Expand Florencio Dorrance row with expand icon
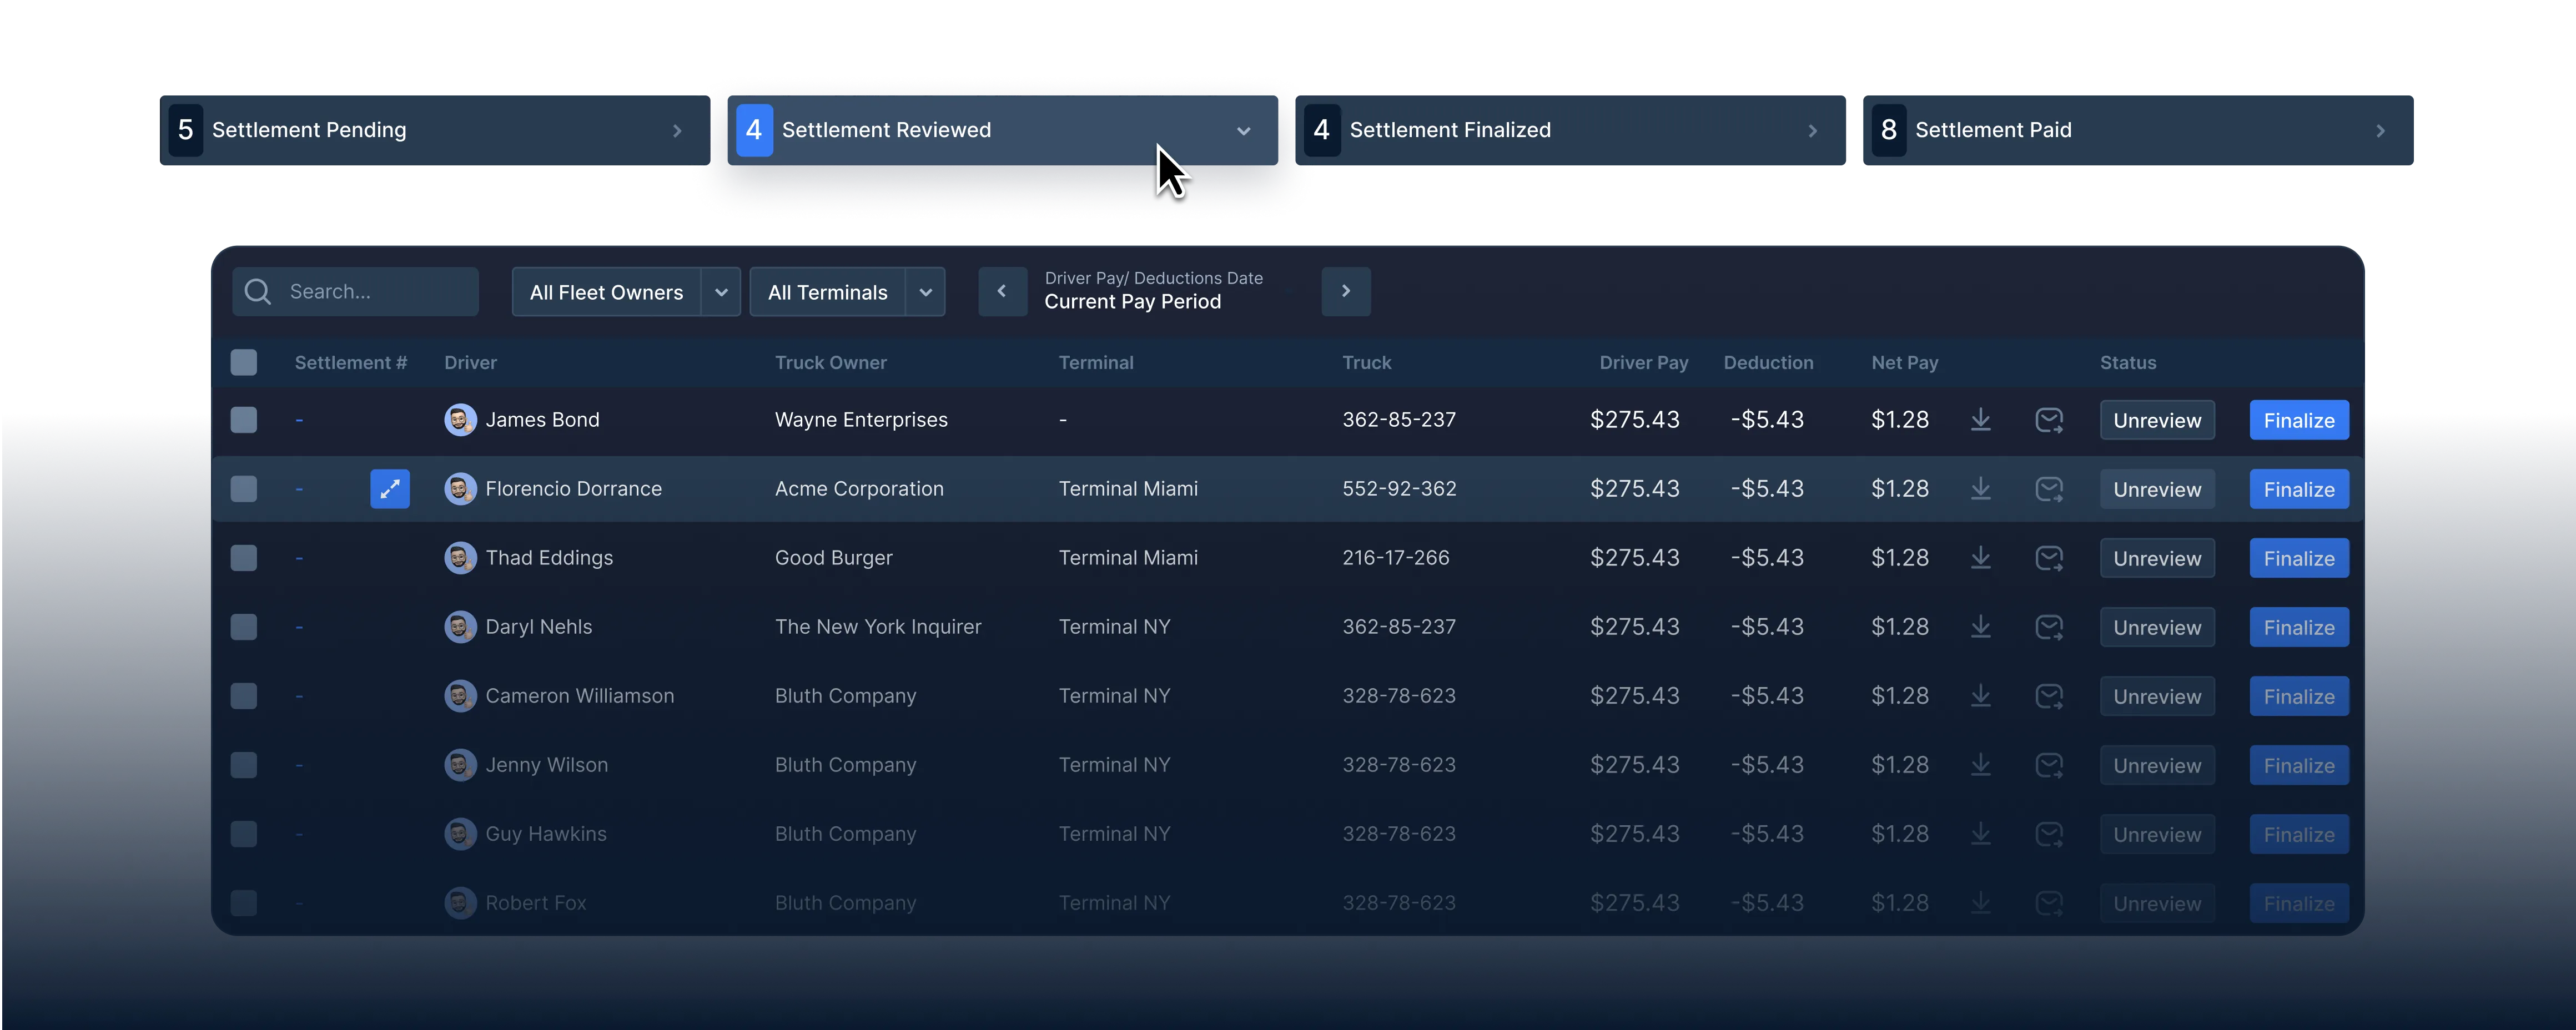The height and width of the screenshot is (1030, 2576). 390,489
